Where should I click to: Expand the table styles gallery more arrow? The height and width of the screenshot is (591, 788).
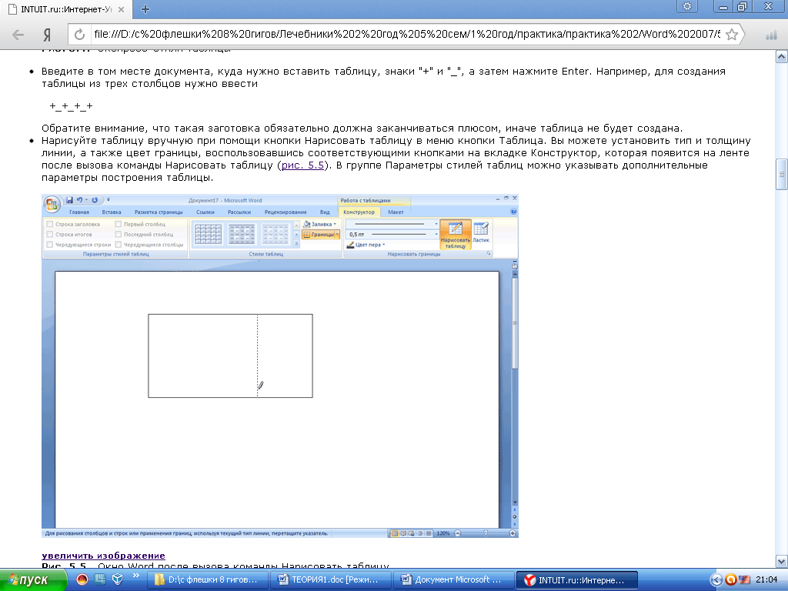296,243
